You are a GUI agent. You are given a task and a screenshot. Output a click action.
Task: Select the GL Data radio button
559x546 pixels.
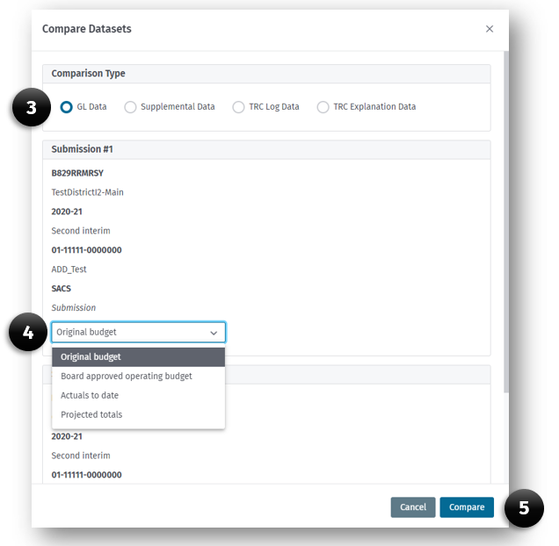[x=66, y=107]
